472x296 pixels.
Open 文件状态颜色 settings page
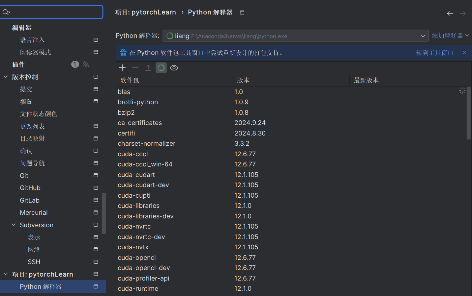point(39,114)
